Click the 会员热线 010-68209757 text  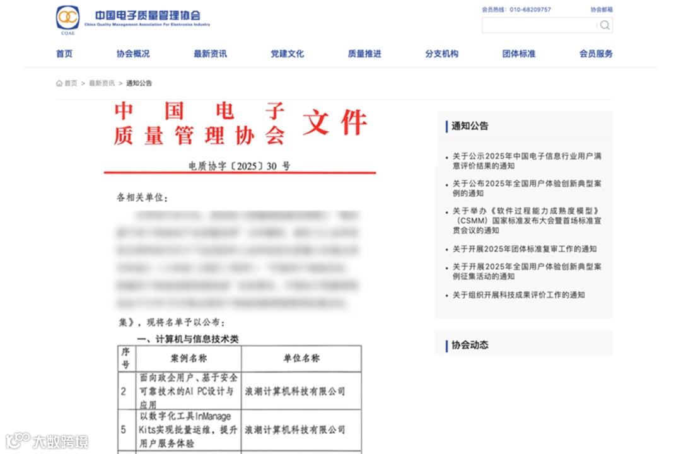click(x=516, y=9)
